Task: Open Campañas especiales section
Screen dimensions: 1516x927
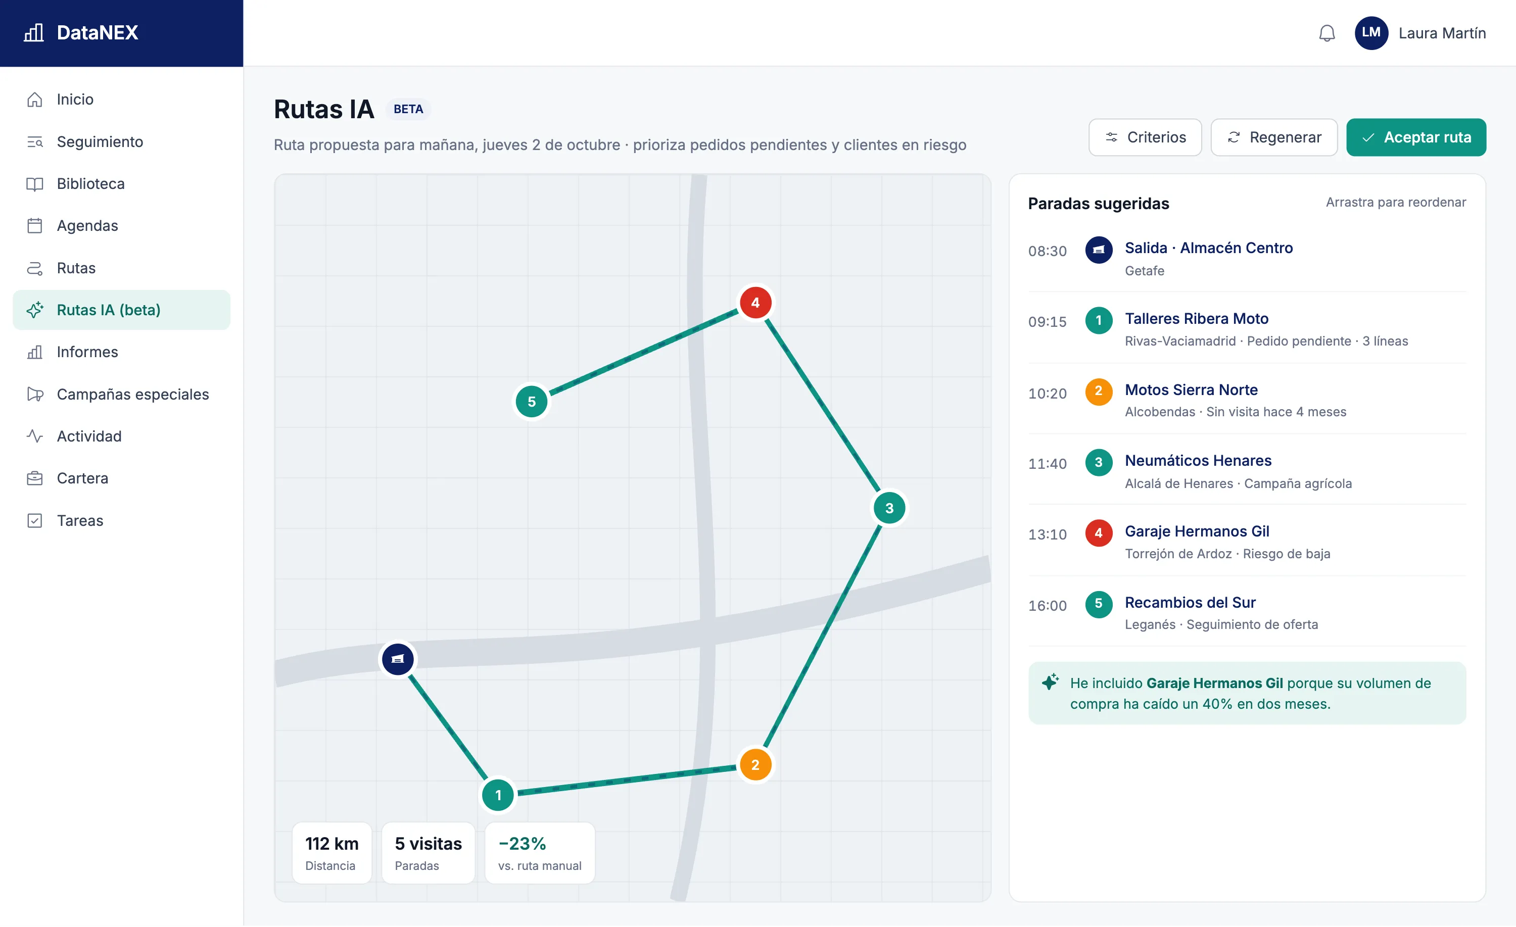Action: tap(122, 395)
